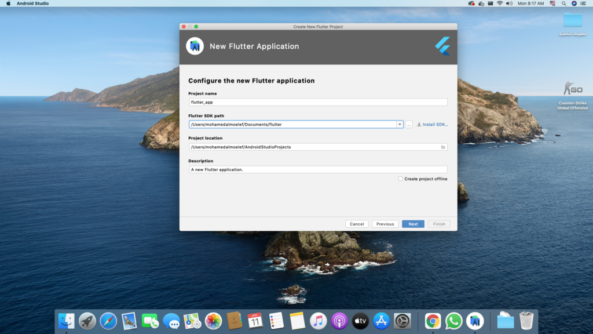Open the Android Studio menu bar item
Screen dimensions: 593x334
[x=32, y=3]
